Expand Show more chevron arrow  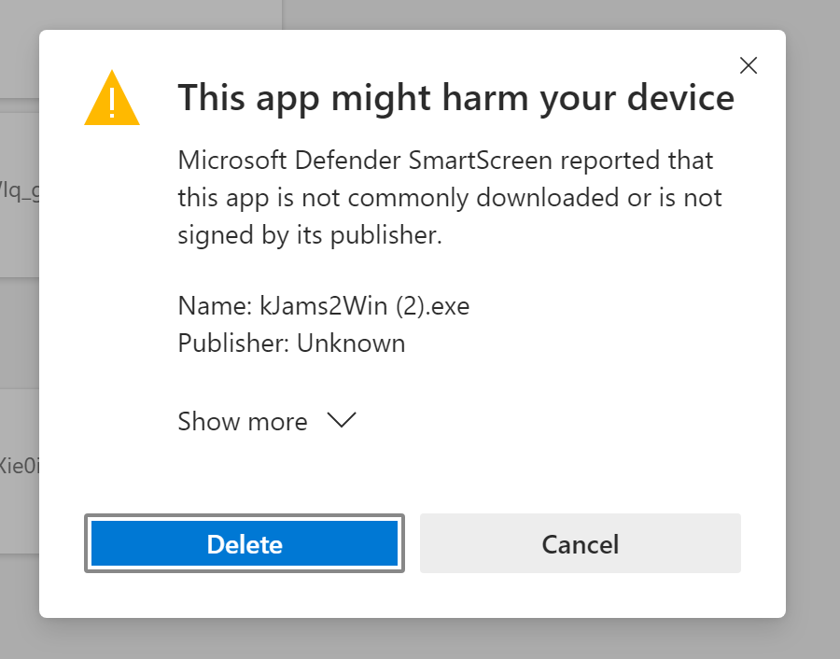point(342,421)
